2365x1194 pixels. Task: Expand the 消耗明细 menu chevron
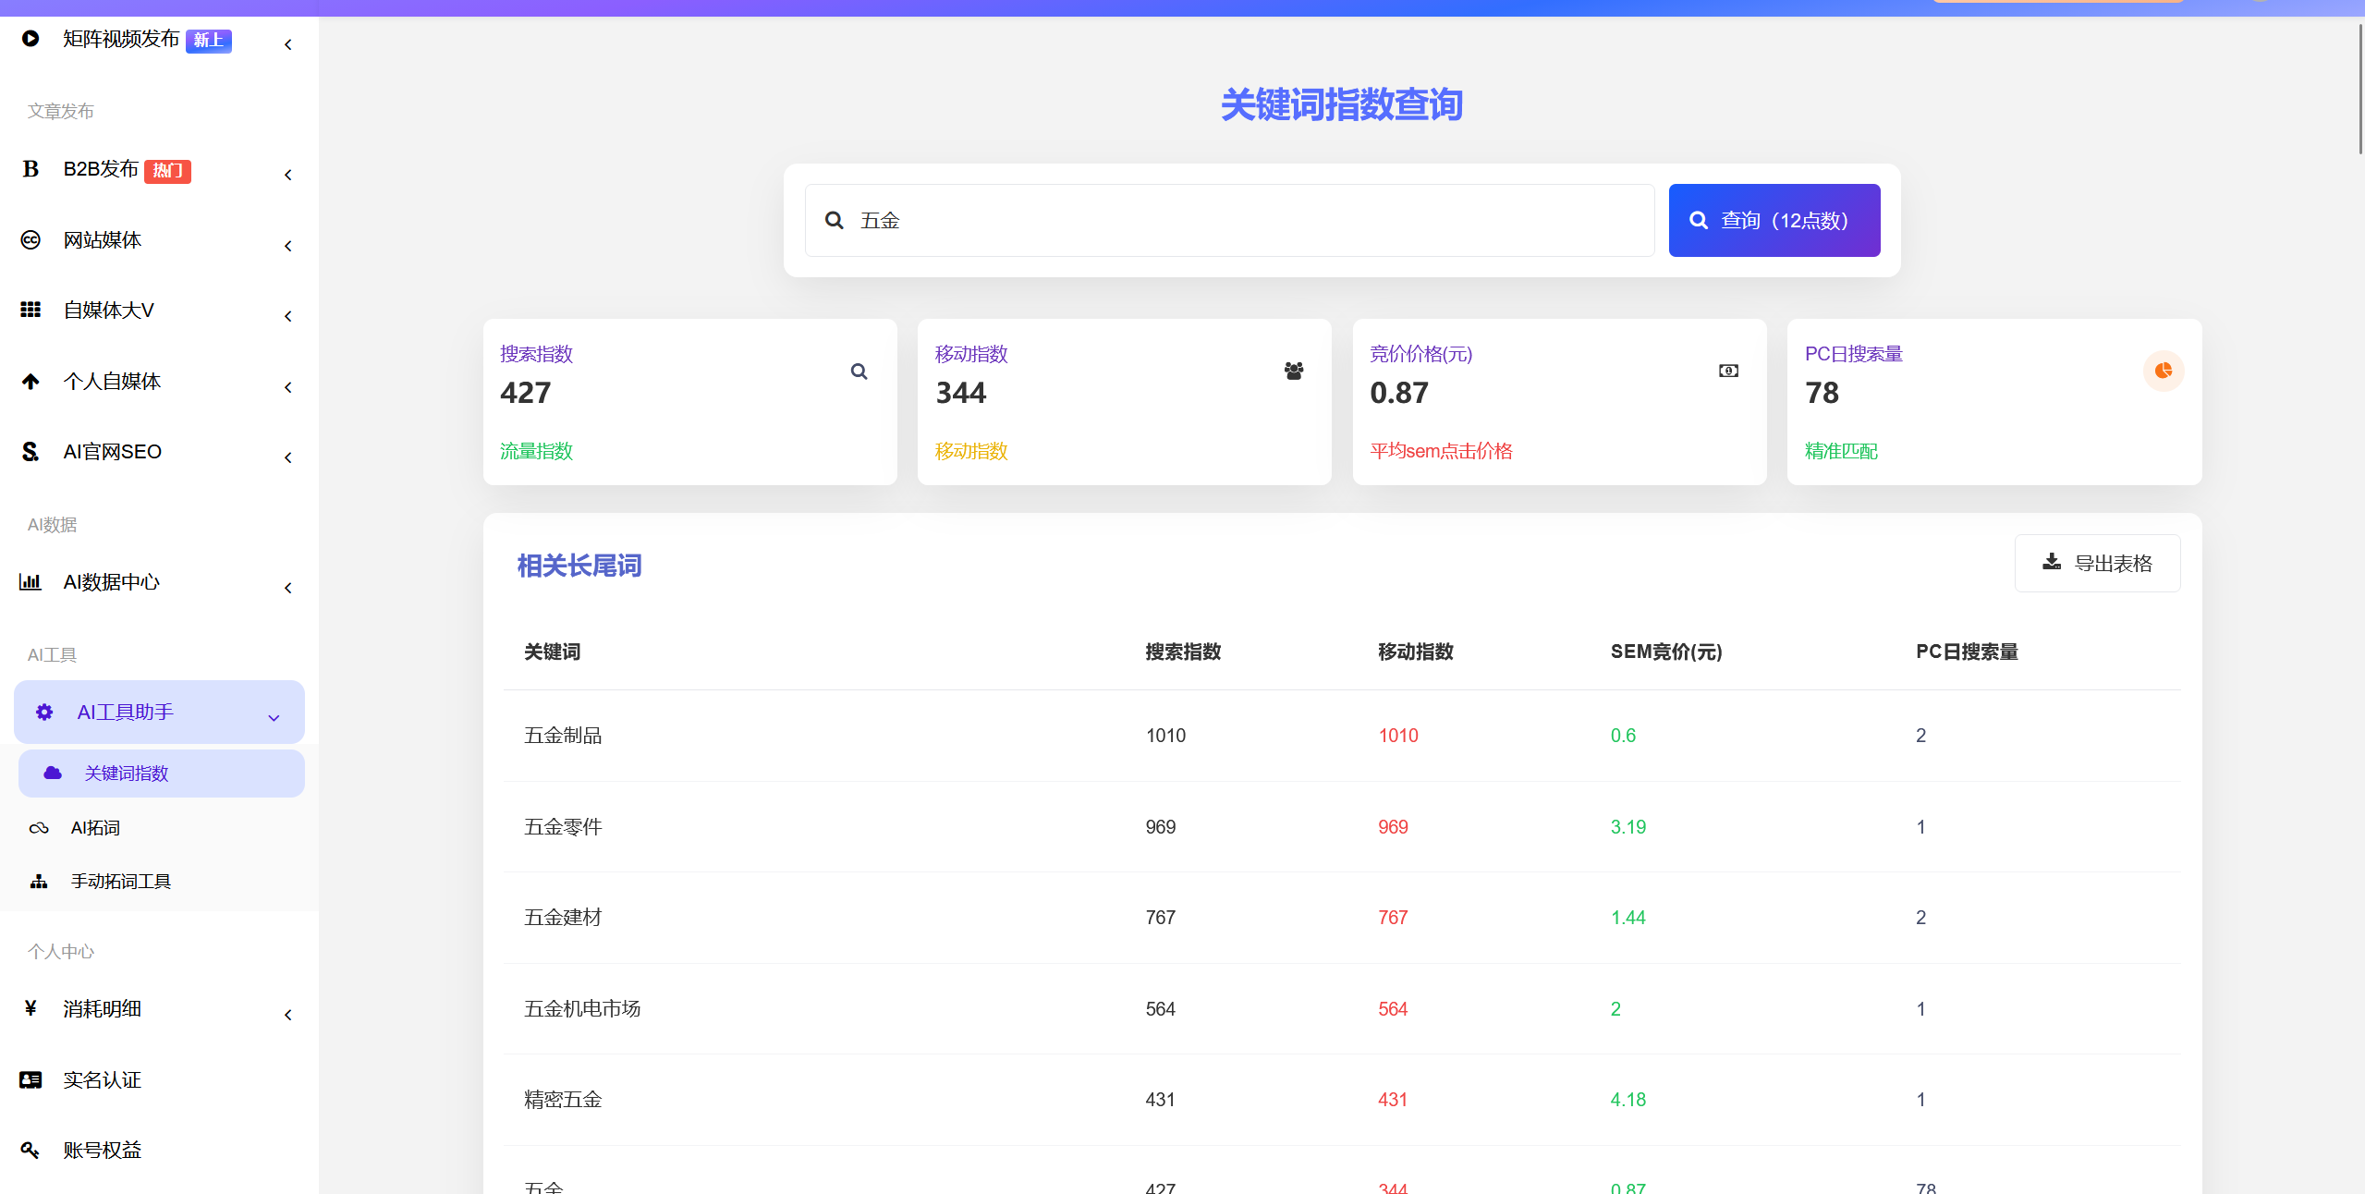(x=288, y=1015)
